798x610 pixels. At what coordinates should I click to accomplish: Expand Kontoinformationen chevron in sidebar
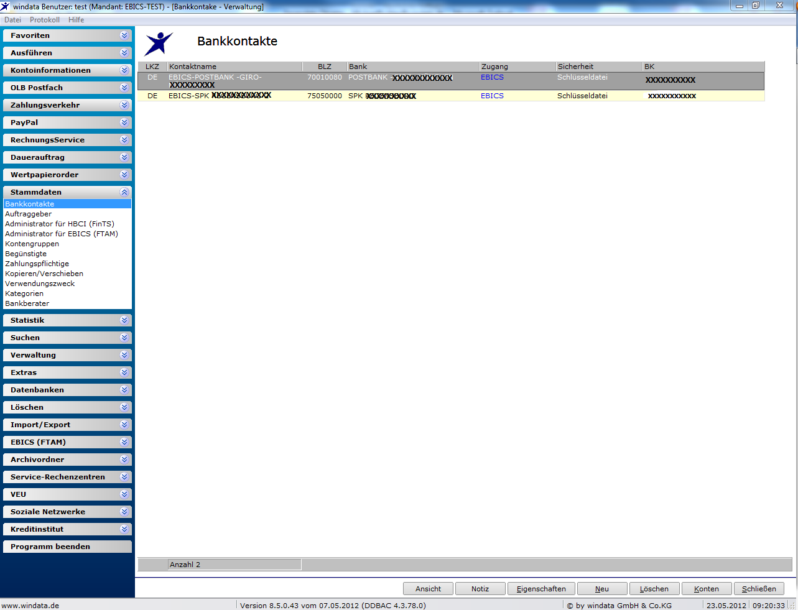(124, 70)
